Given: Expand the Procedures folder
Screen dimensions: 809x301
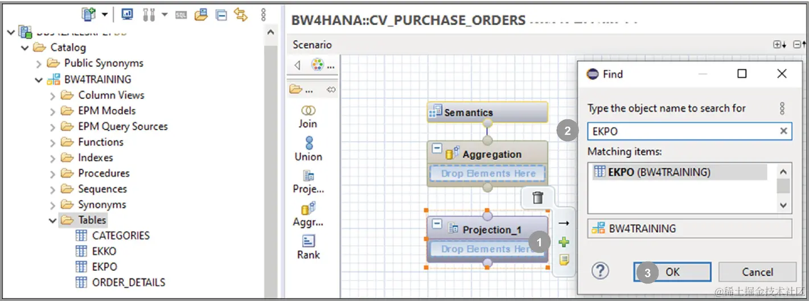Looking at the screenshot, I should click(x=53, y=174).
